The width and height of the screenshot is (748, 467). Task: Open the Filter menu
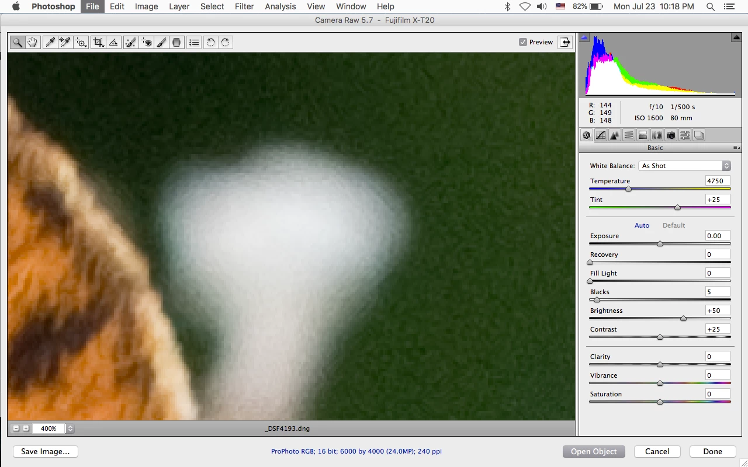(x=244, y=6)
